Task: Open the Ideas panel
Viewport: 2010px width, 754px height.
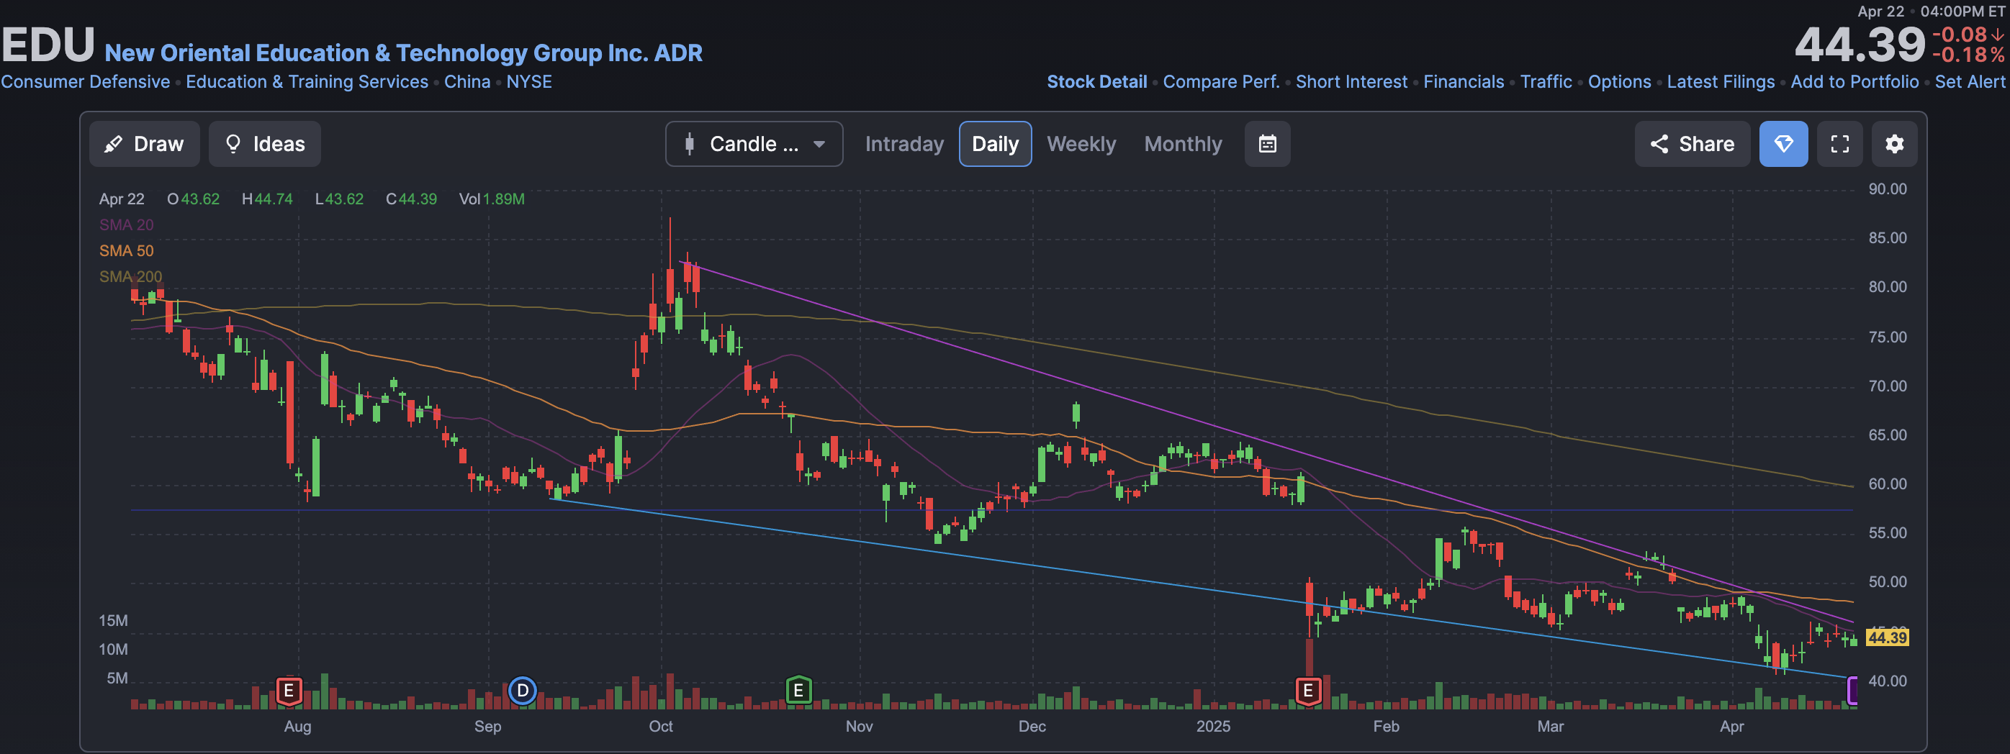Action: tap(264, 144)
